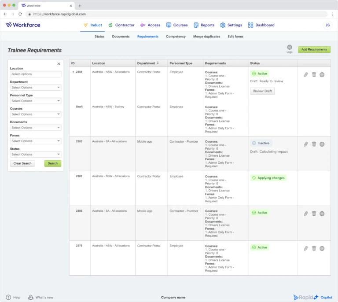Image resolution: width=338 pixels, height=302 pixels.
Task: Switch to the Competency sub-tab
Action: point(176,37)
